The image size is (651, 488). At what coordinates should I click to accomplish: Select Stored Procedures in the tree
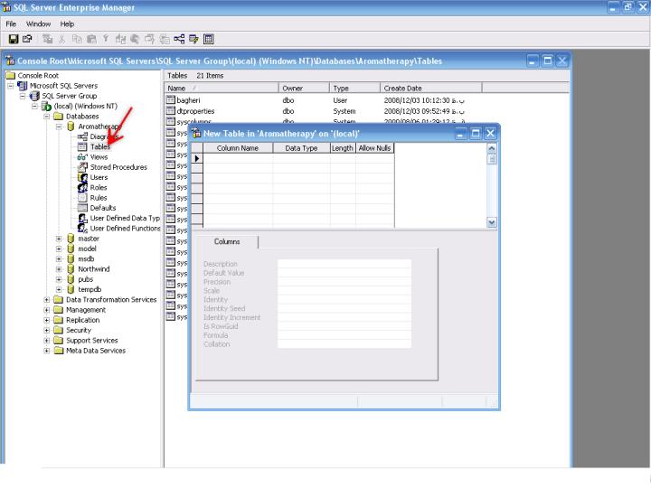(x=118, y=167)
